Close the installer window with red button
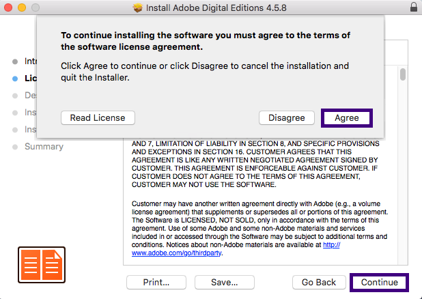The width and height of the screenshot is (422, 299). pyautogui.click(x=8, y=8)
